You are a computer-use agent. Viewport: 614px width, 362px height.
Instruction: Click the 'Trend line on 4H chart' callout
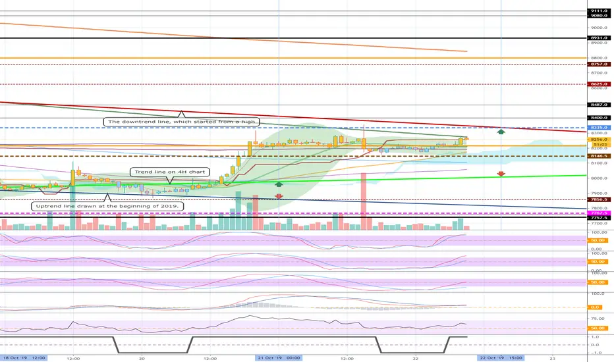tap(169, 172)
